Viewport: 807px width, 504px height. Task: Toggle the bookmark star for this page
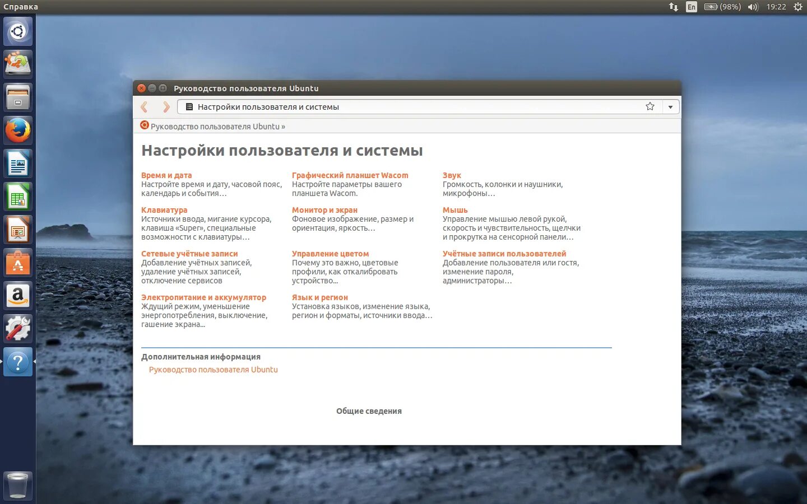(x=650, y=106)
